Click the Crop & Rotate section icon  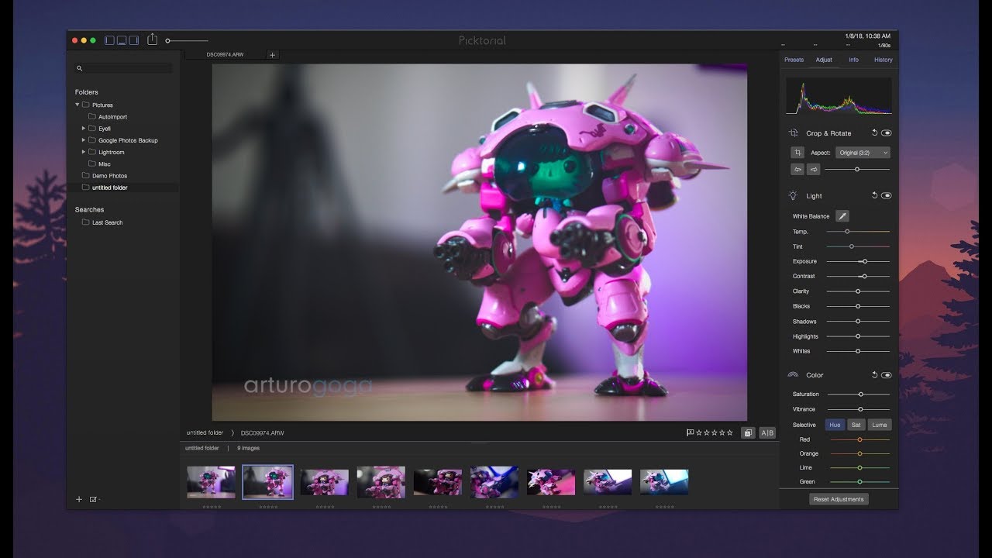pyautogui.click(x=794, y=133)
